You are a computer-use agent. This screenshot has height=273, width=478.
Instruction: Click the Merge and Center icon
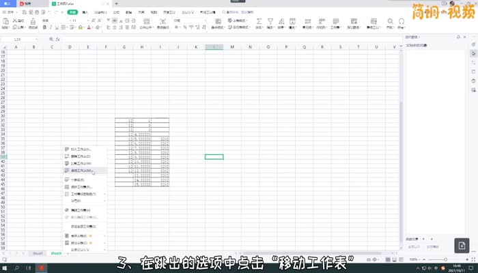pos(147,21)
